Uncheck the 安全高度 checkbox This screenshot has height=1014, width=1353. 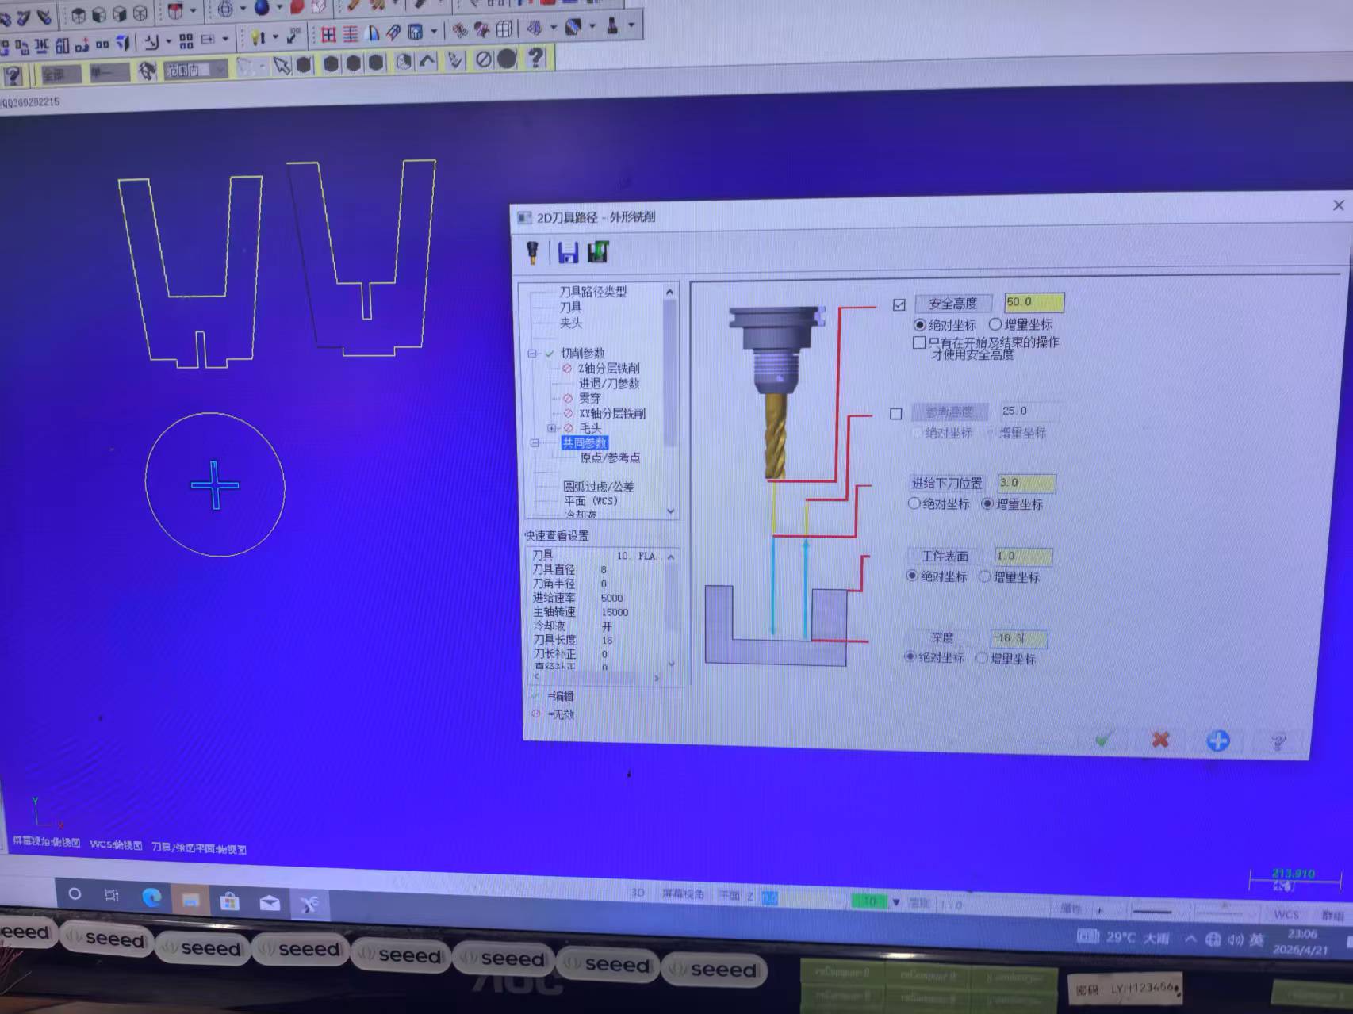(x=899, y=304)
